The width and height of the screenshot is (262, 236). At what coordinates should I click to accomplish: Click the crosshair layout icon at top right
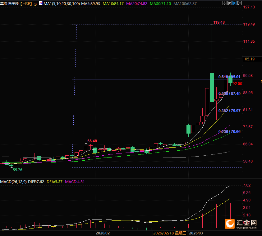tap(225, 3)
